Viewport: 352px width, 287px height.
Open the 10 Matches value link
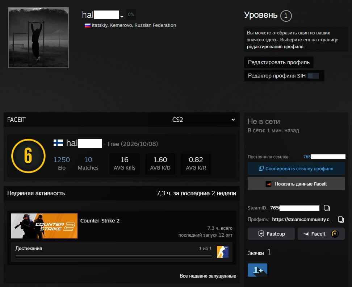click(x=88, y=160)
